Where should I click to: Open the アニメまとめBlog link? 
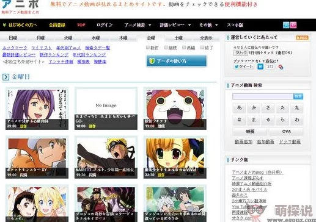click(x=257, y=172)
